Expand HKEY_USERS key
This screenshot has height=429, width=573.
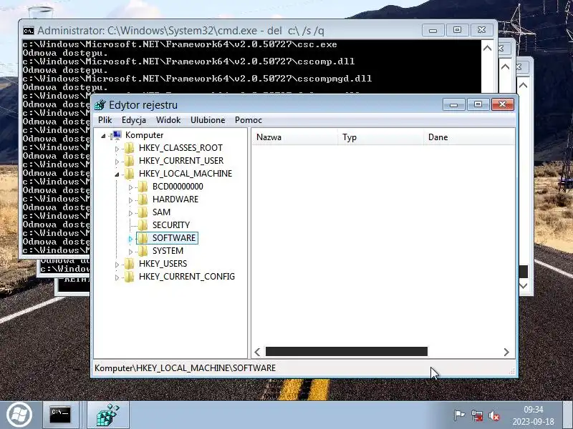(117, 265)
